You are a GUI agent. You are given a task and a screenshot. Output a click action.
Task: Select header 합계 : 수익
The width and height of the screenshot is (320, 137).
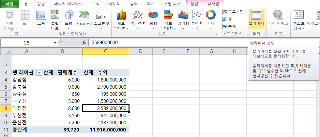(x=106, y=73)
